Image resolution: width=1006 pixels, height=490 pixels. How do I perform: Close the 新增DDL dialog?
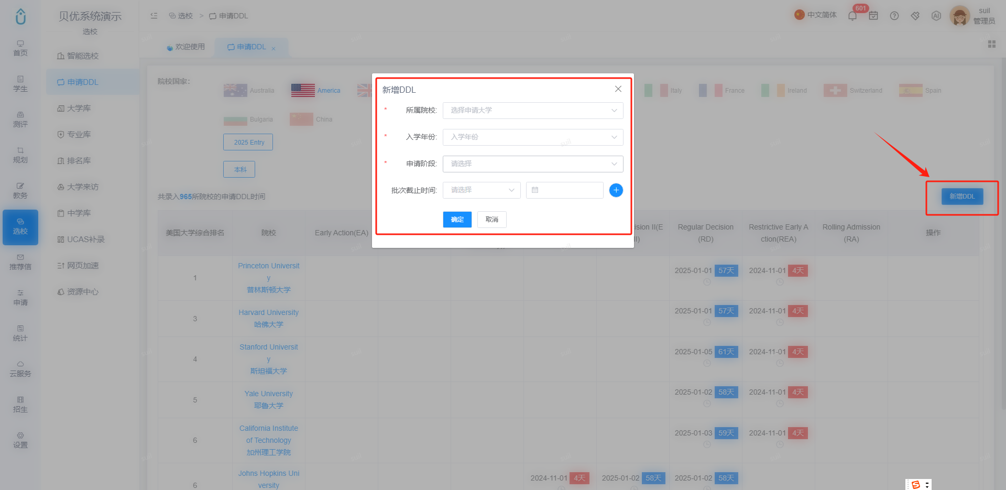tap(618, 89)
